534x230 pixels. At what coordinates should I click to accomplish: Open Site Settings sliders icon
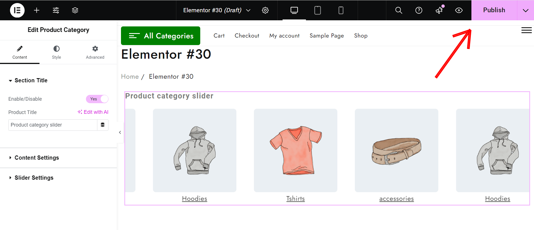56,10
